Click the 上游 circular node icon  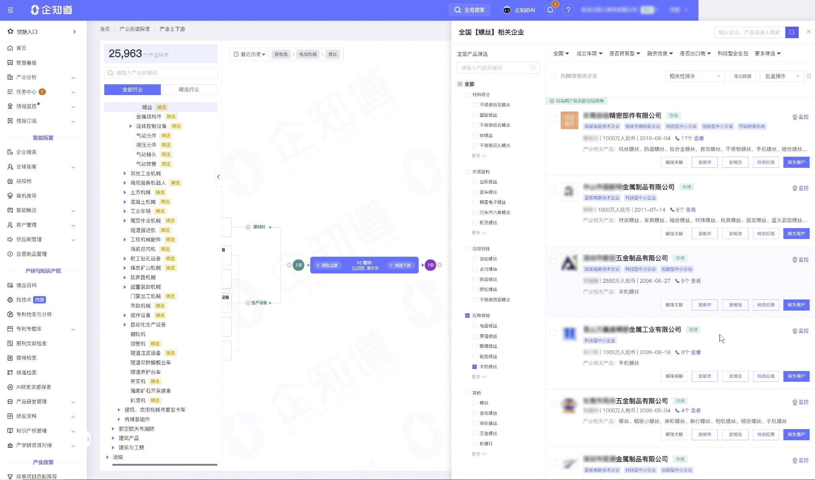(x=298, y=265)
